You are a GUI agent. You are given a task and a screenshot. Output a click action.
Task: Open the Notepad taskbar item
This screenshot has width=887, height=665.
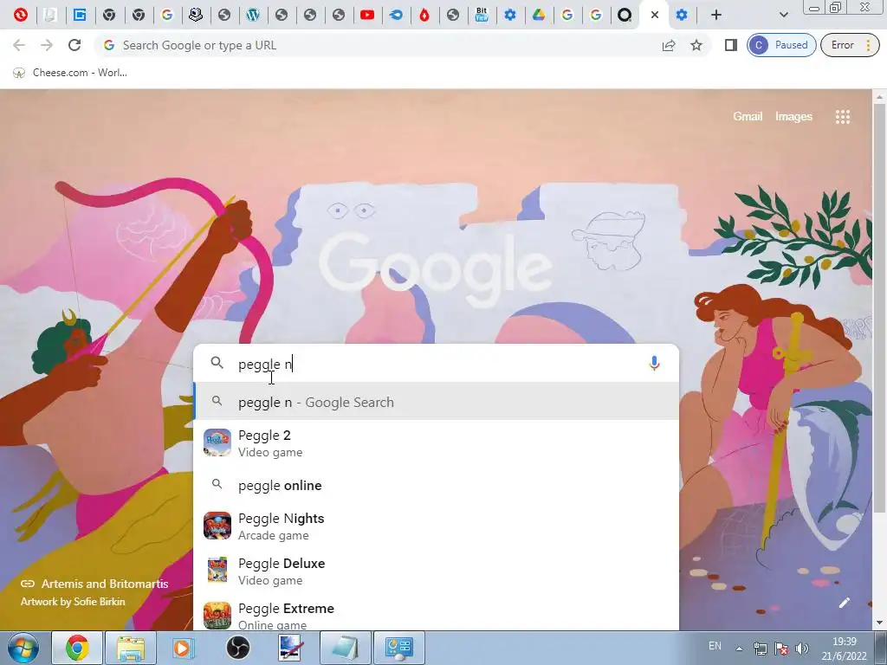pyautogui.click(x=346, y=648)
